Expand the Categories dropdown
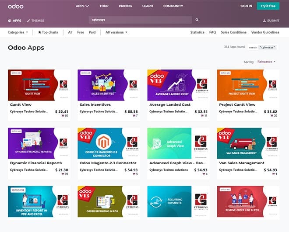289x232 pixels. point(18,32)
